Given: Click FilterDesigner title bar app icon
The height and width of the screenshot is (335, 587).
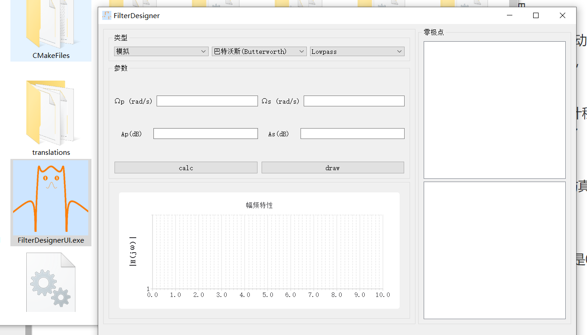Looking at the screenshot, I should [107, 15].
